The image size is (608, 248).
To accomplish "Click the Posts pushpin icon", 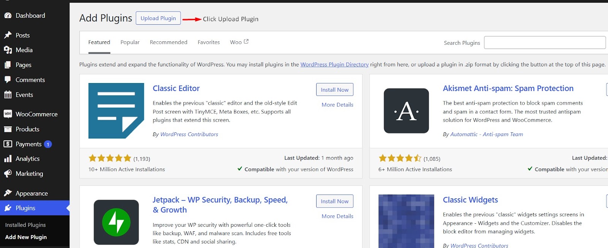I will 8,35.
